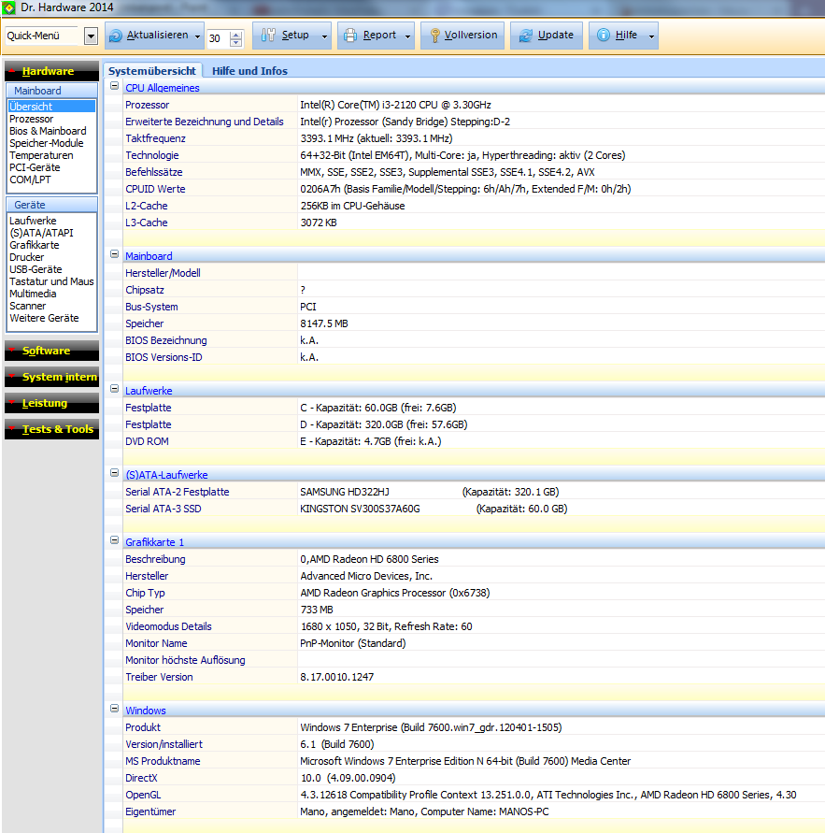Click the 'SAMSUNG HD322HJ' drive entry

[345, 492]
